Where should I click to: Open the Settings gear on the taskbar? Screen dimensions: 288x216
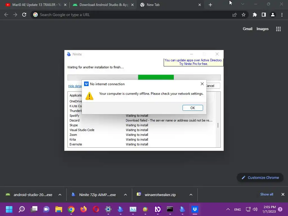coord(108,209)
